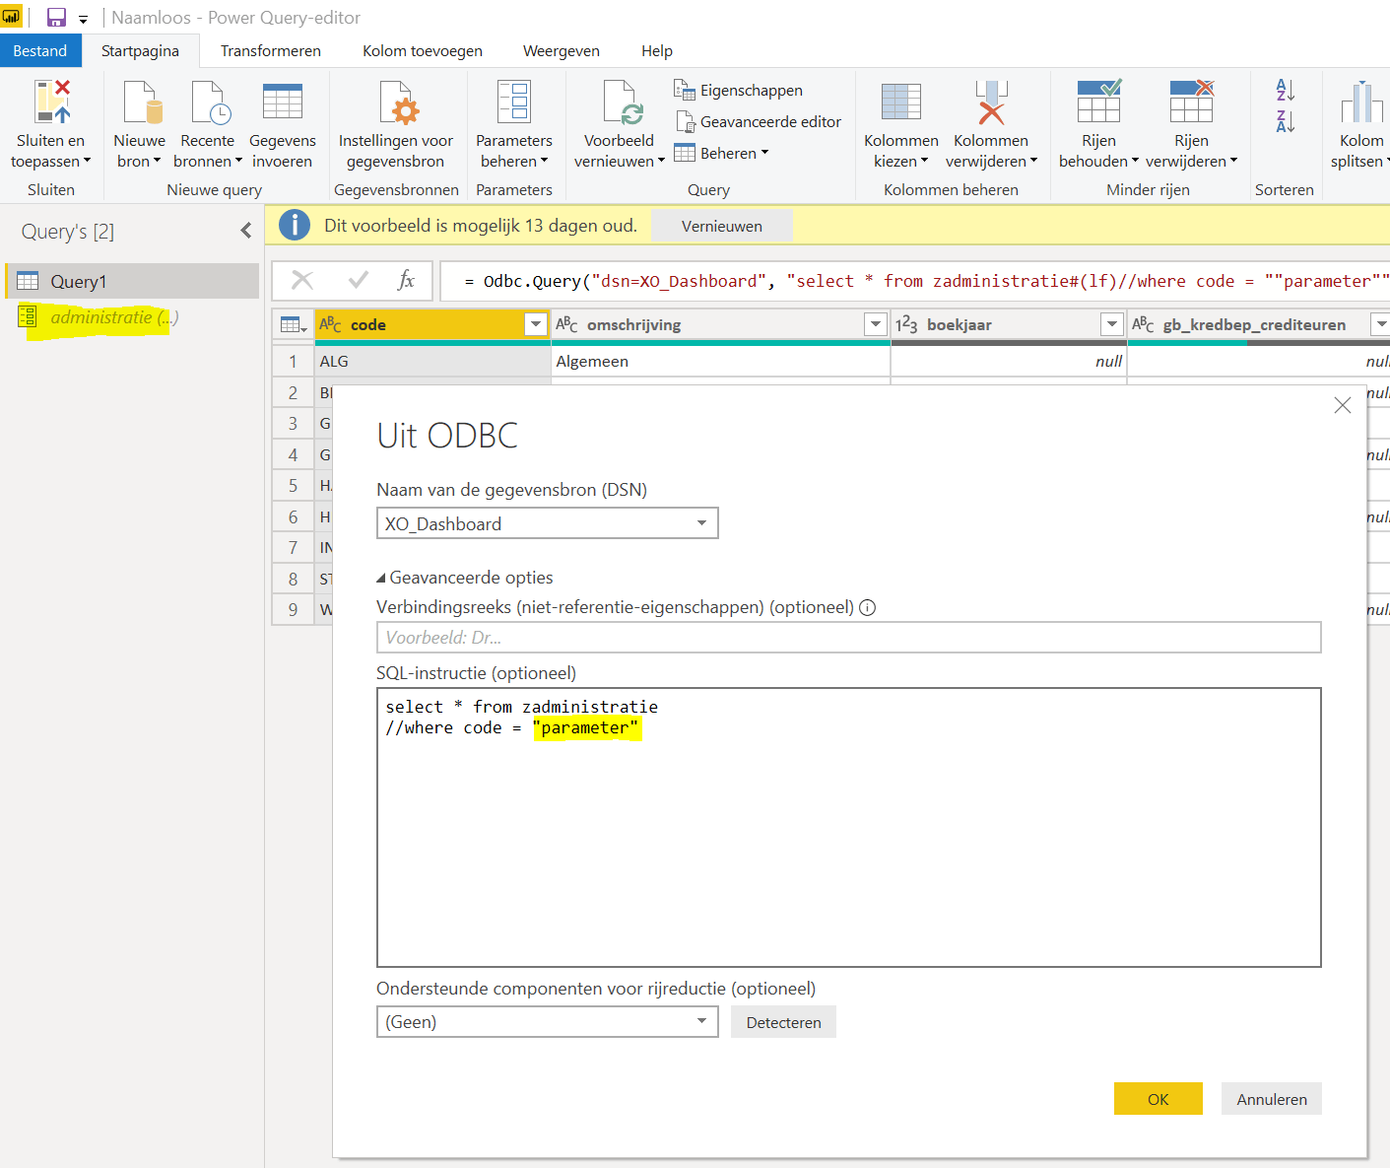Click the Verbindingsreeks input field
1390x1168 pixels.
point(847,637)
